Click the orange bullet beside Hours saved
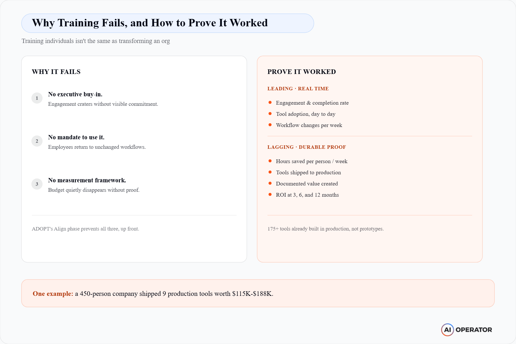 (270, 161)
